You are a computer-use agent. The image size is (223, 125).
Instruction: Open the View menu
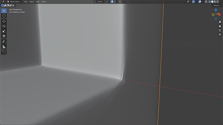pos(26,2)
